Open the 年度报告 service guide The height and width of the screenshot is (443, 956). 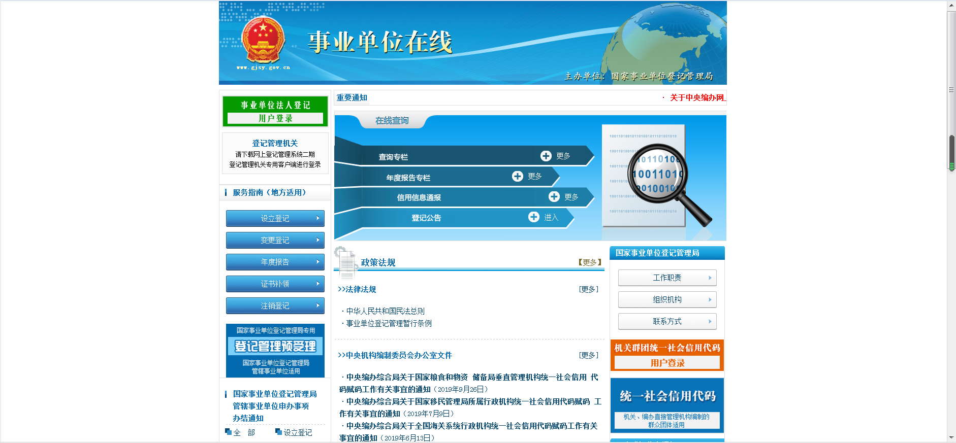(x=275, y=262)
